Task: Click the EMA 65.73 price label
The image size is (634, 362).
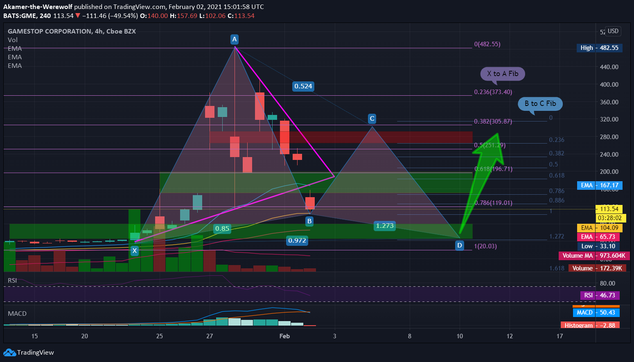Action: [598, 237]
